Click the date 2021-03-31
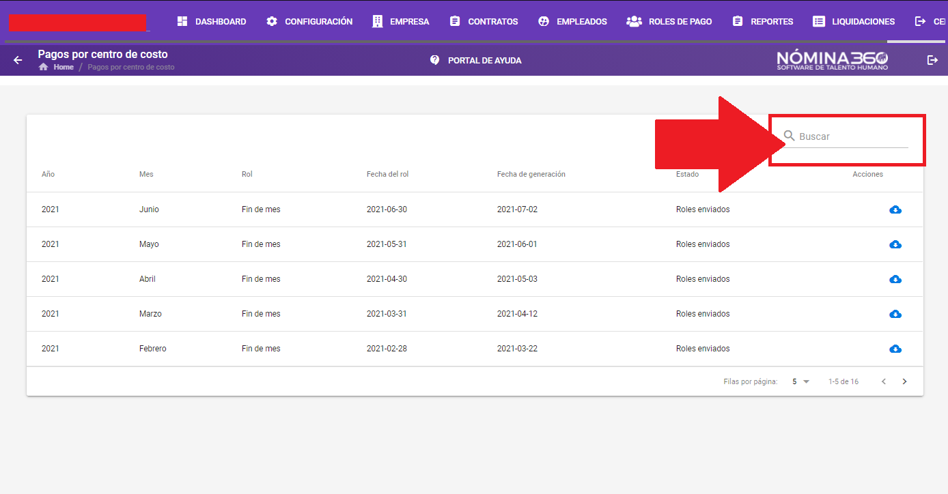 pos(387,314)
